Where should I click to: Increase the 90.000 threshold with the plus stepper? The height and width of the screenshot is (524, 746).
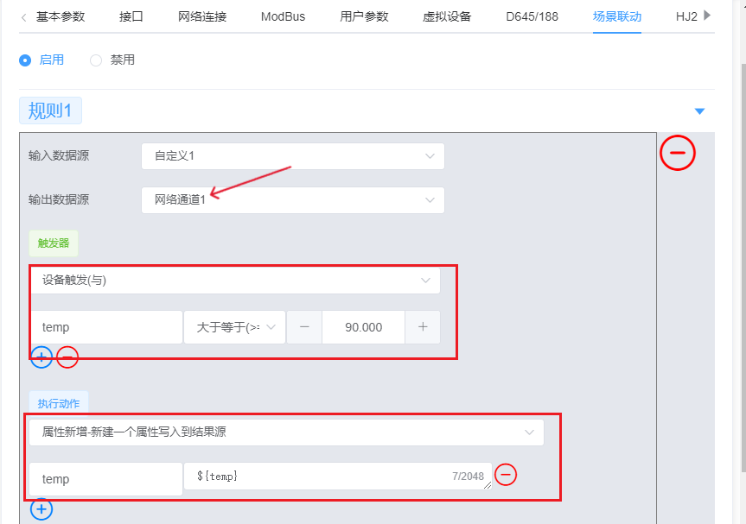pyautogui.click(x=423, y=327)
